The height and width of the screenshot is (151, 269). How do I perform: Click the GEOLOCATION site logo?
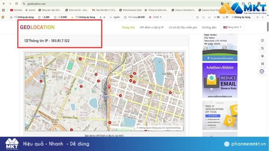pyautogui.click(x=37, y=27)
